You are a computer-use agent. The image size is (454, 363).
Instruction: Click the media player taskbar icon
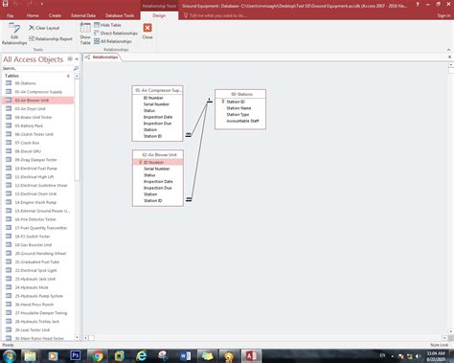(x=53, y=356)
